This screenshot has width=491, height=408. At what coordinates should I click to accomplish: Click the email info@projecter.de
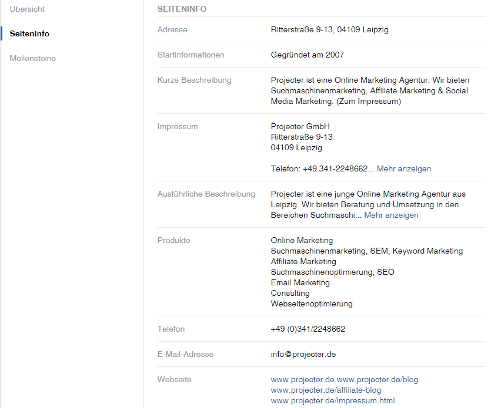[303, 355]
